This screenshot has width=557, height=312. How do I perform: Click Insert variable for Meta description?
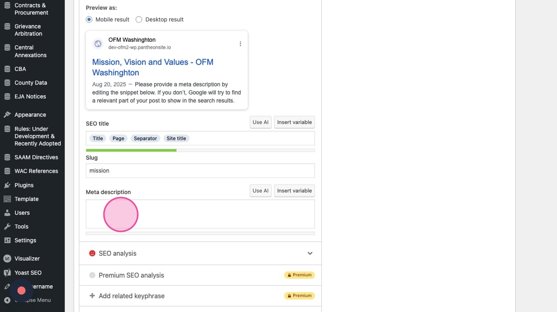click(294, 191)
